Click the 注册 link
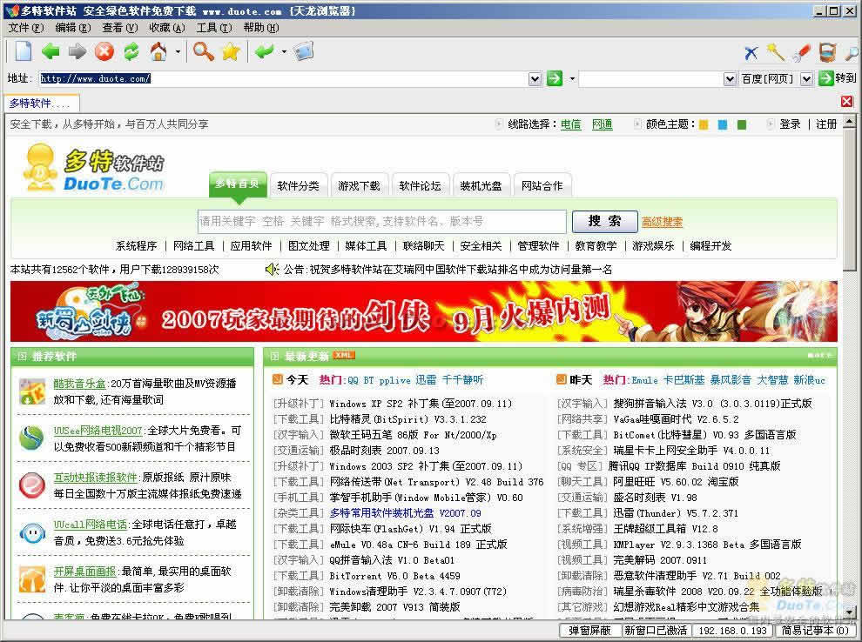This screenshot has width=862, height=642. pos(826,124)
